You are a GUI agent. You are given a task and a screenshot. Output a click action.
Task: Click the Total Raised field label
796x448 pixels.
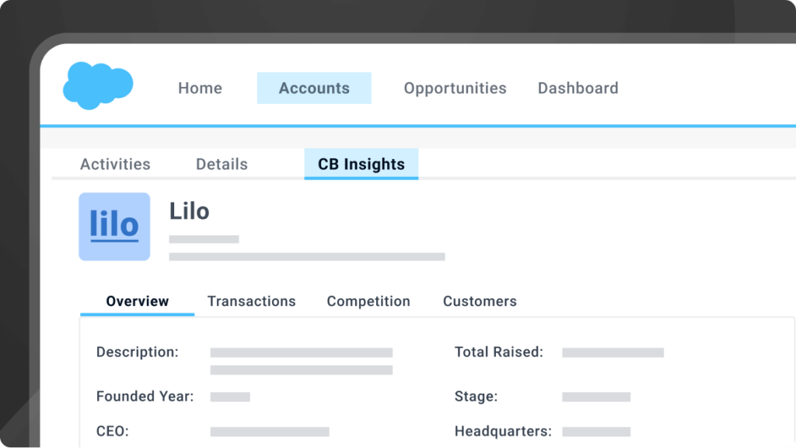pyautogui.click(x=498, y=352)
